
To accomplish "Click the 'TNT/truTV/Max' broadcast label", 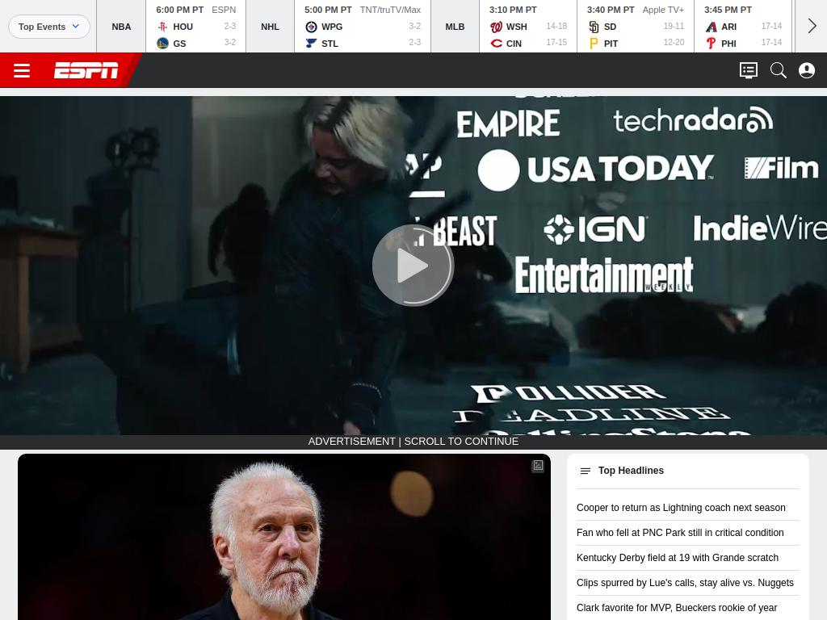I will coord(390,10).
